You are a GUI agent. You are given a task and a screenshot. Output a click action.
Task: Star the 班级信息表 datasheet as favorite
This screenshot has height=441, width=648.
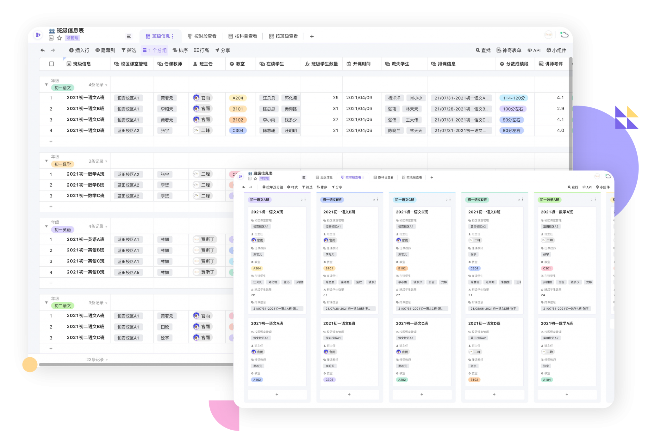coord(59,38)
